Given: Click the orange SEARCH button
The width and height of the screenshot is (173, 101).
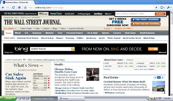Looking at the screenshot, I should [x=160, y=14].
